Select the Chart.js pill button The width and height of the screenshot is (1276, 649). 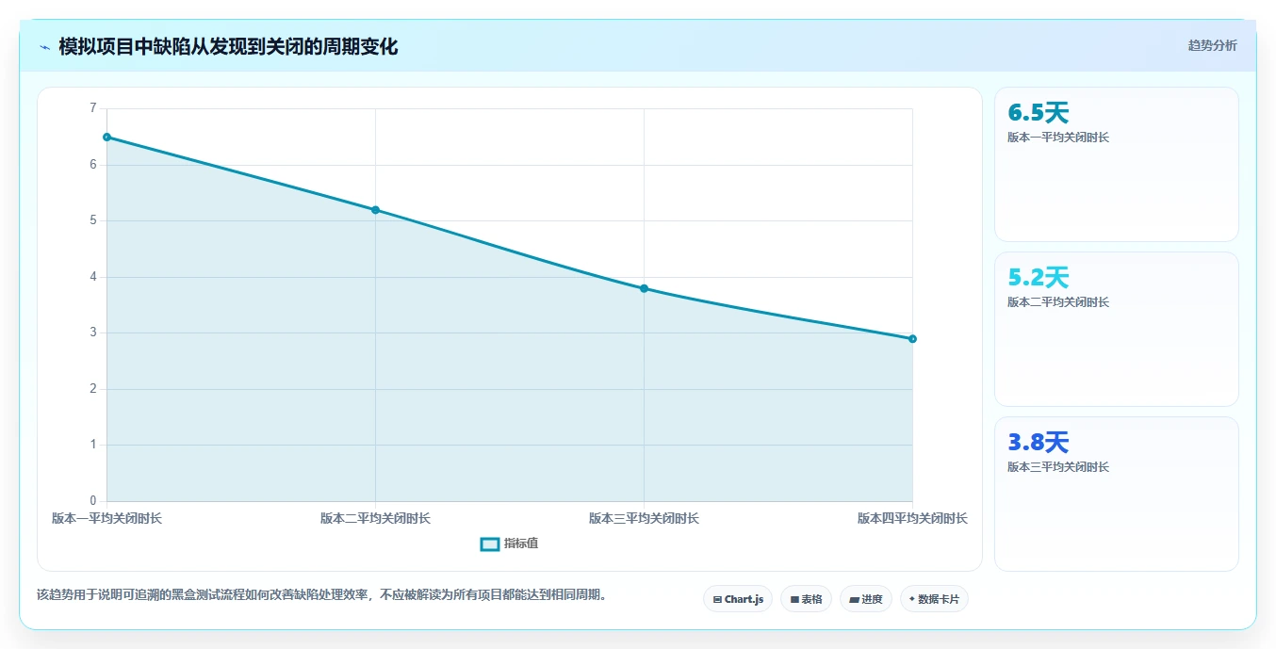[x=738, y=599]
